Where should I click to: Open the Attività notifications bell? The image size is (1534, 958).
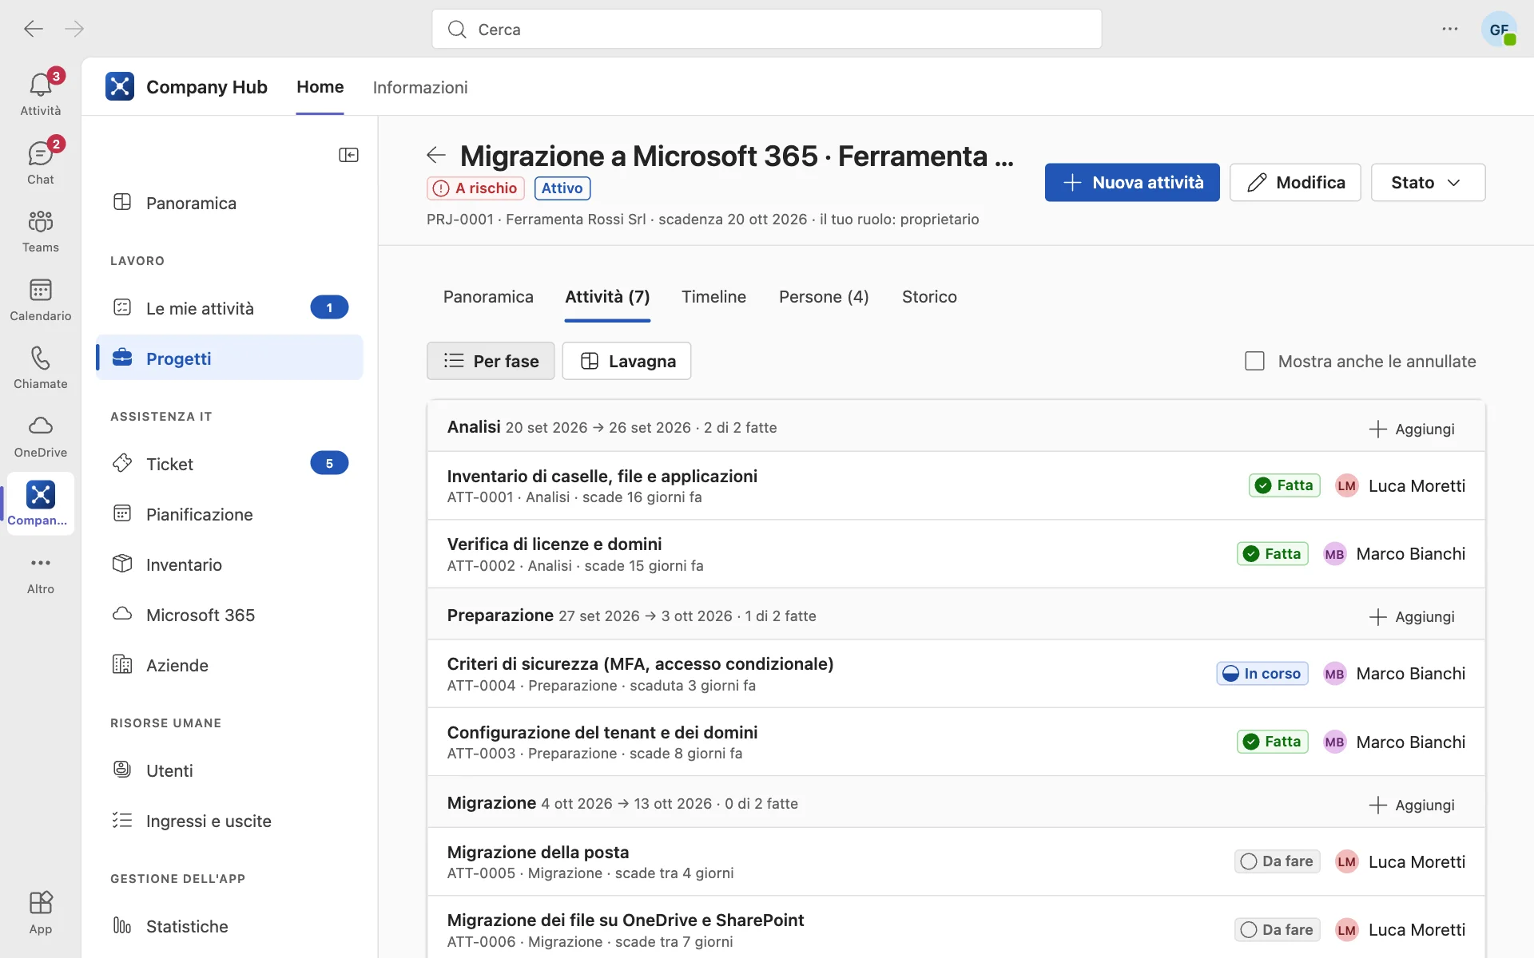(x=41, y=92)
